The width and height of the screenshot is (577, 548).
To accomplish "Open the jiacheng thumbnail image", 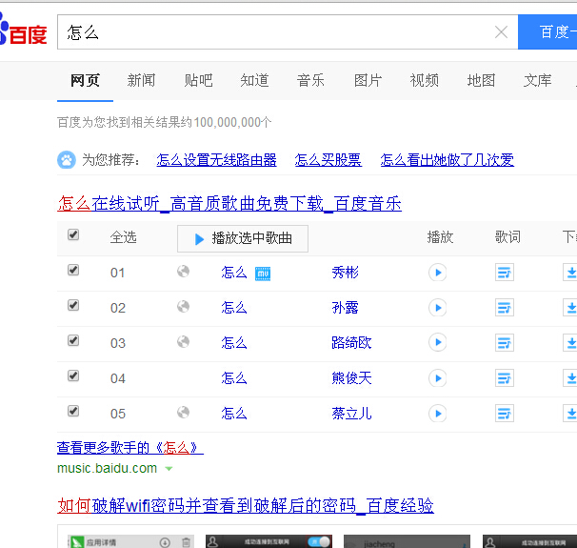I will tap(407, 541).
